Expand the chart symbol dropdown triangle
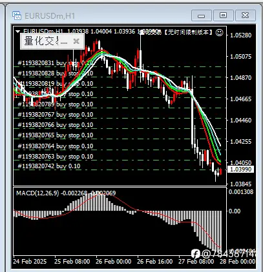 [17, 32]
